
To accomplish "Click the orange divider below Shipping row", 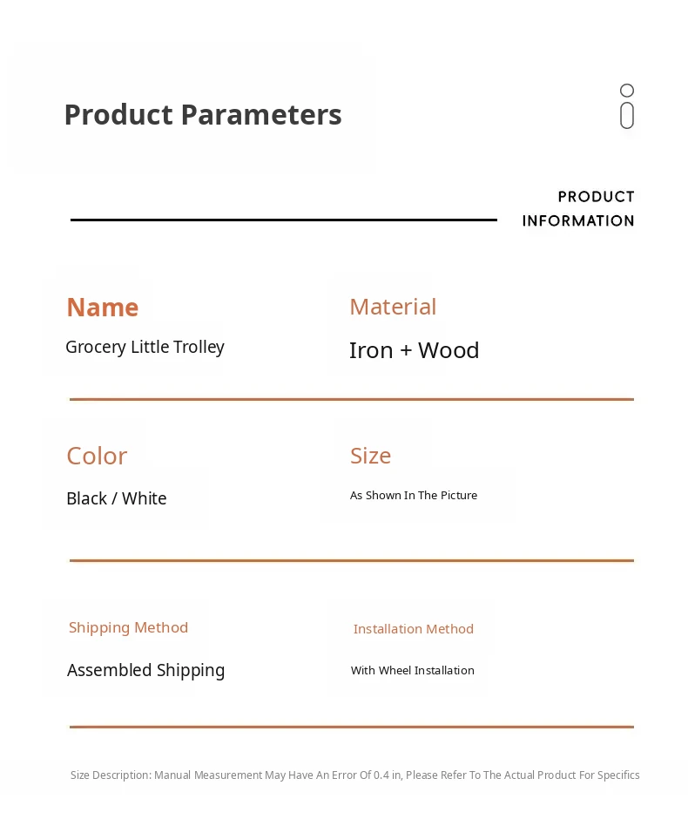I will [352, 727].
